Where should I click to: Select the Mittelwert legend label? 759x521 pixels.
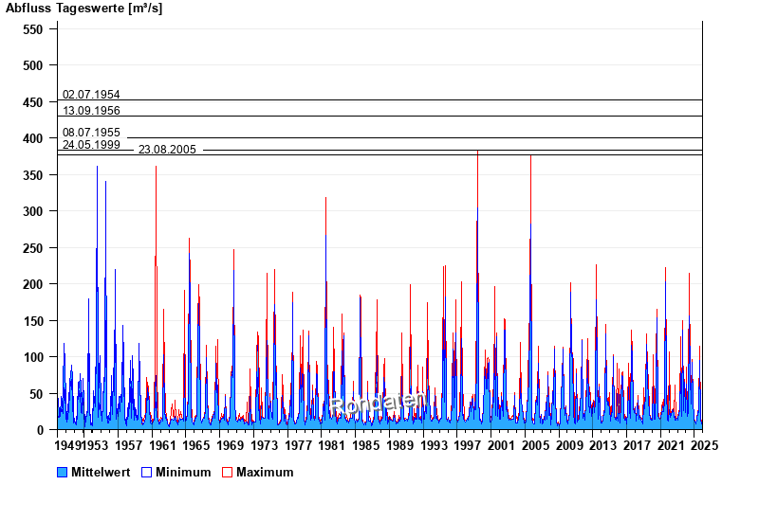click(x=101, y=472)
